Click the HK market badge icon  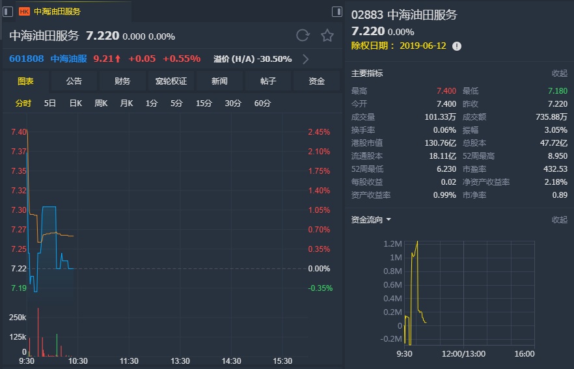click(x=24, y=12)
